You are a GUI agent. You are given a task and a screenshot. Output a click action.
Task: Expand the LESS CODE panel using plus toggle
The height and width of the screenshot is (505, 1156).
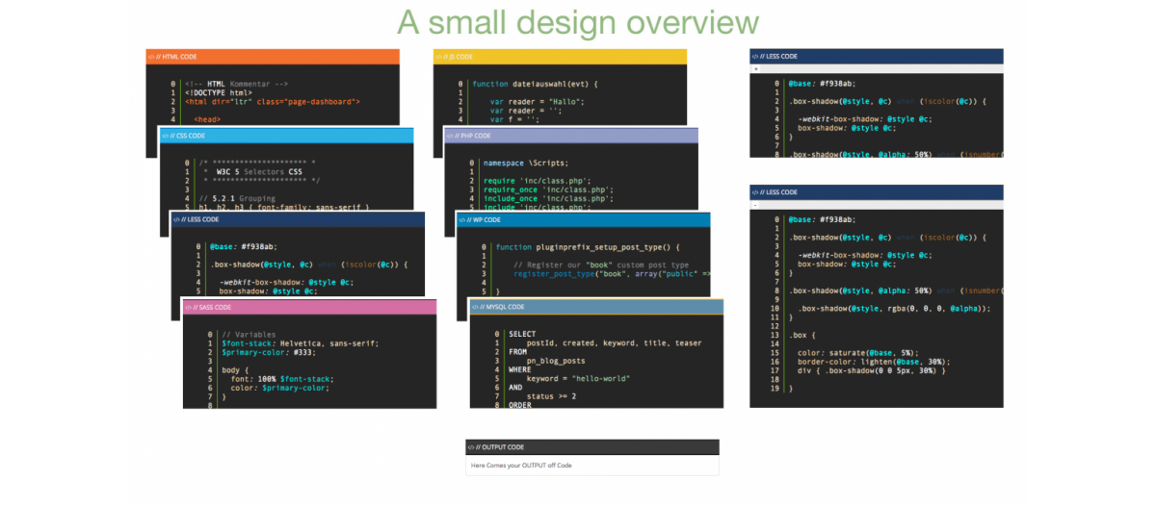coord(756,68)
